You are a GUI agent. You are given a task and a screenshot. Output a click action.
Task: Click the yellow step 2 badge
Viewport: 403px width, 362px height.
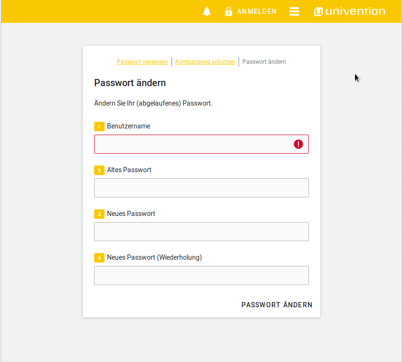(99, 170)
